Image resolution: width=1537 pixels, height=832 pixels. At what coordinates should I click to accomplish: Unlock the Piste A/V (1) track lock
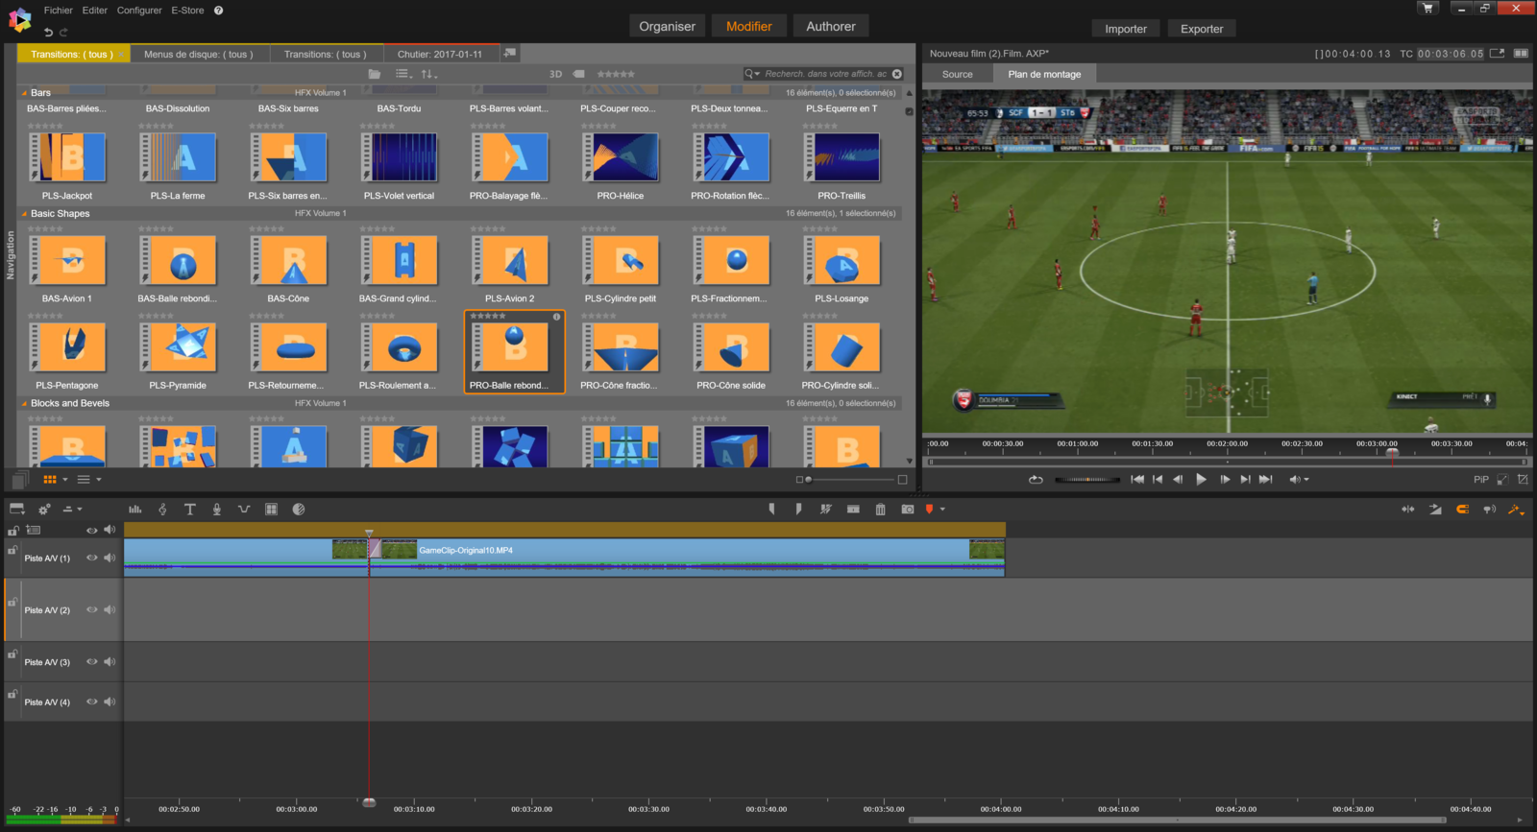point(12,550)
